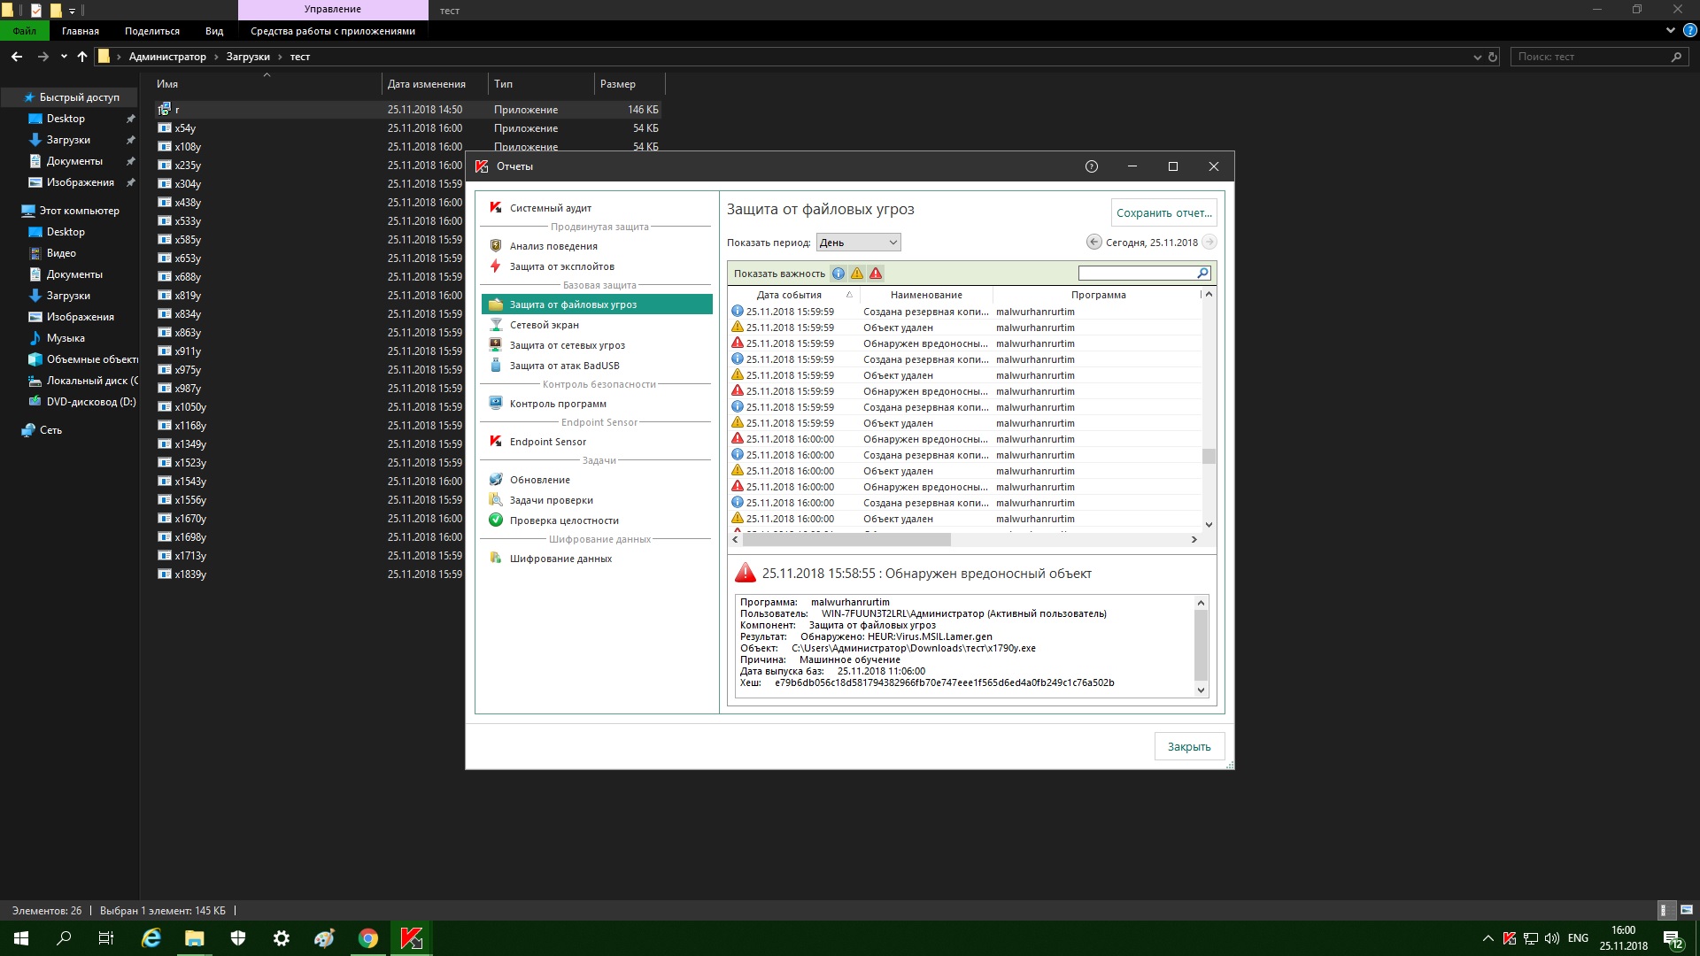This screenshot has height=956, width=1700.
Task: Toggle the yellow warning severity filter
Action: tap(857, 274)
